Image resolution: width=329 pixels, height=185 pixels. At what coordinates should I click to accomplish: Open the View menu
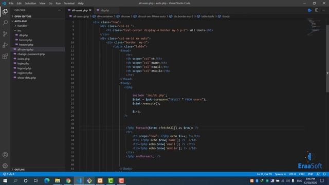pyautogui.click(x=42, y=4)
